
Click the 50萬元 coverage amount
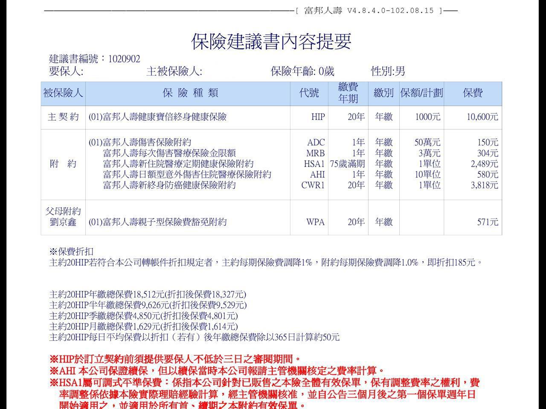pos(427,142)
